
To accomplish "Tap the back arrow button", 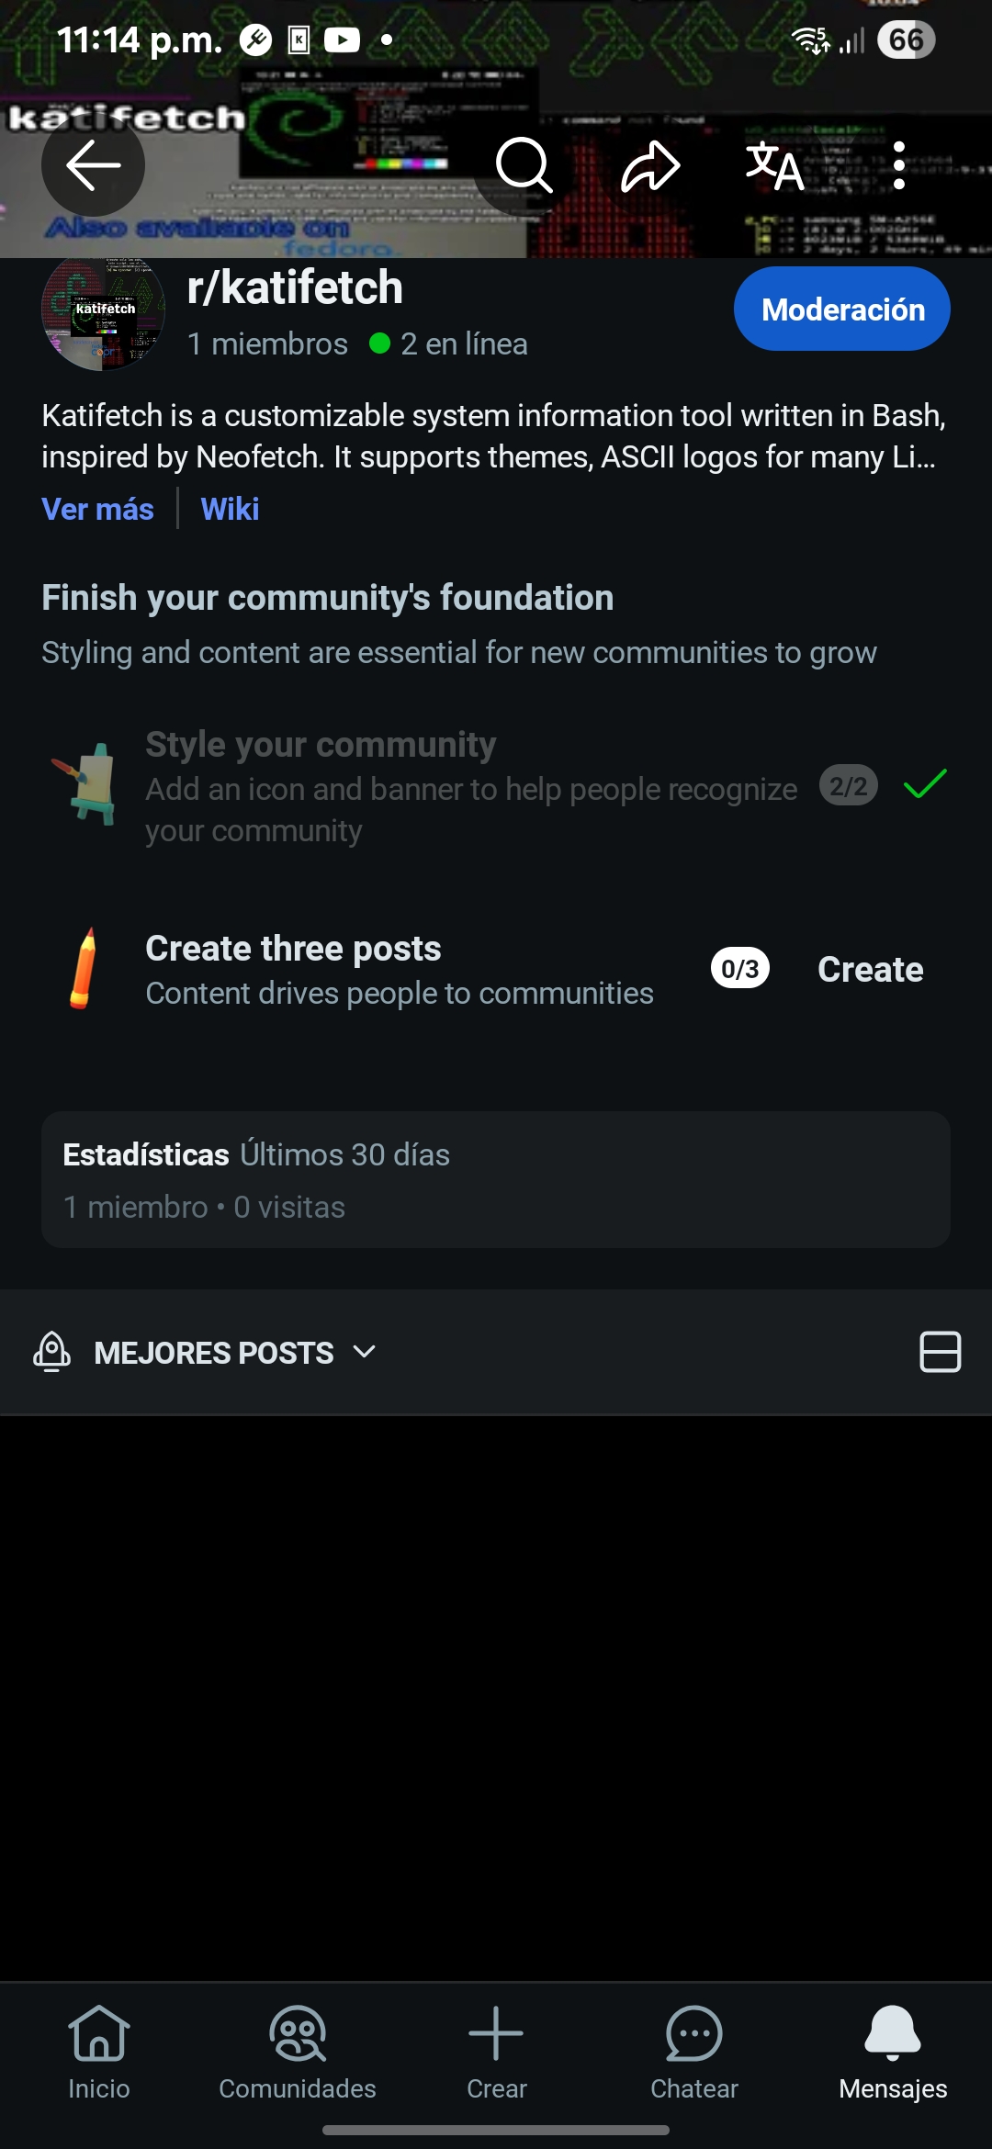I will tap(93, 166).
